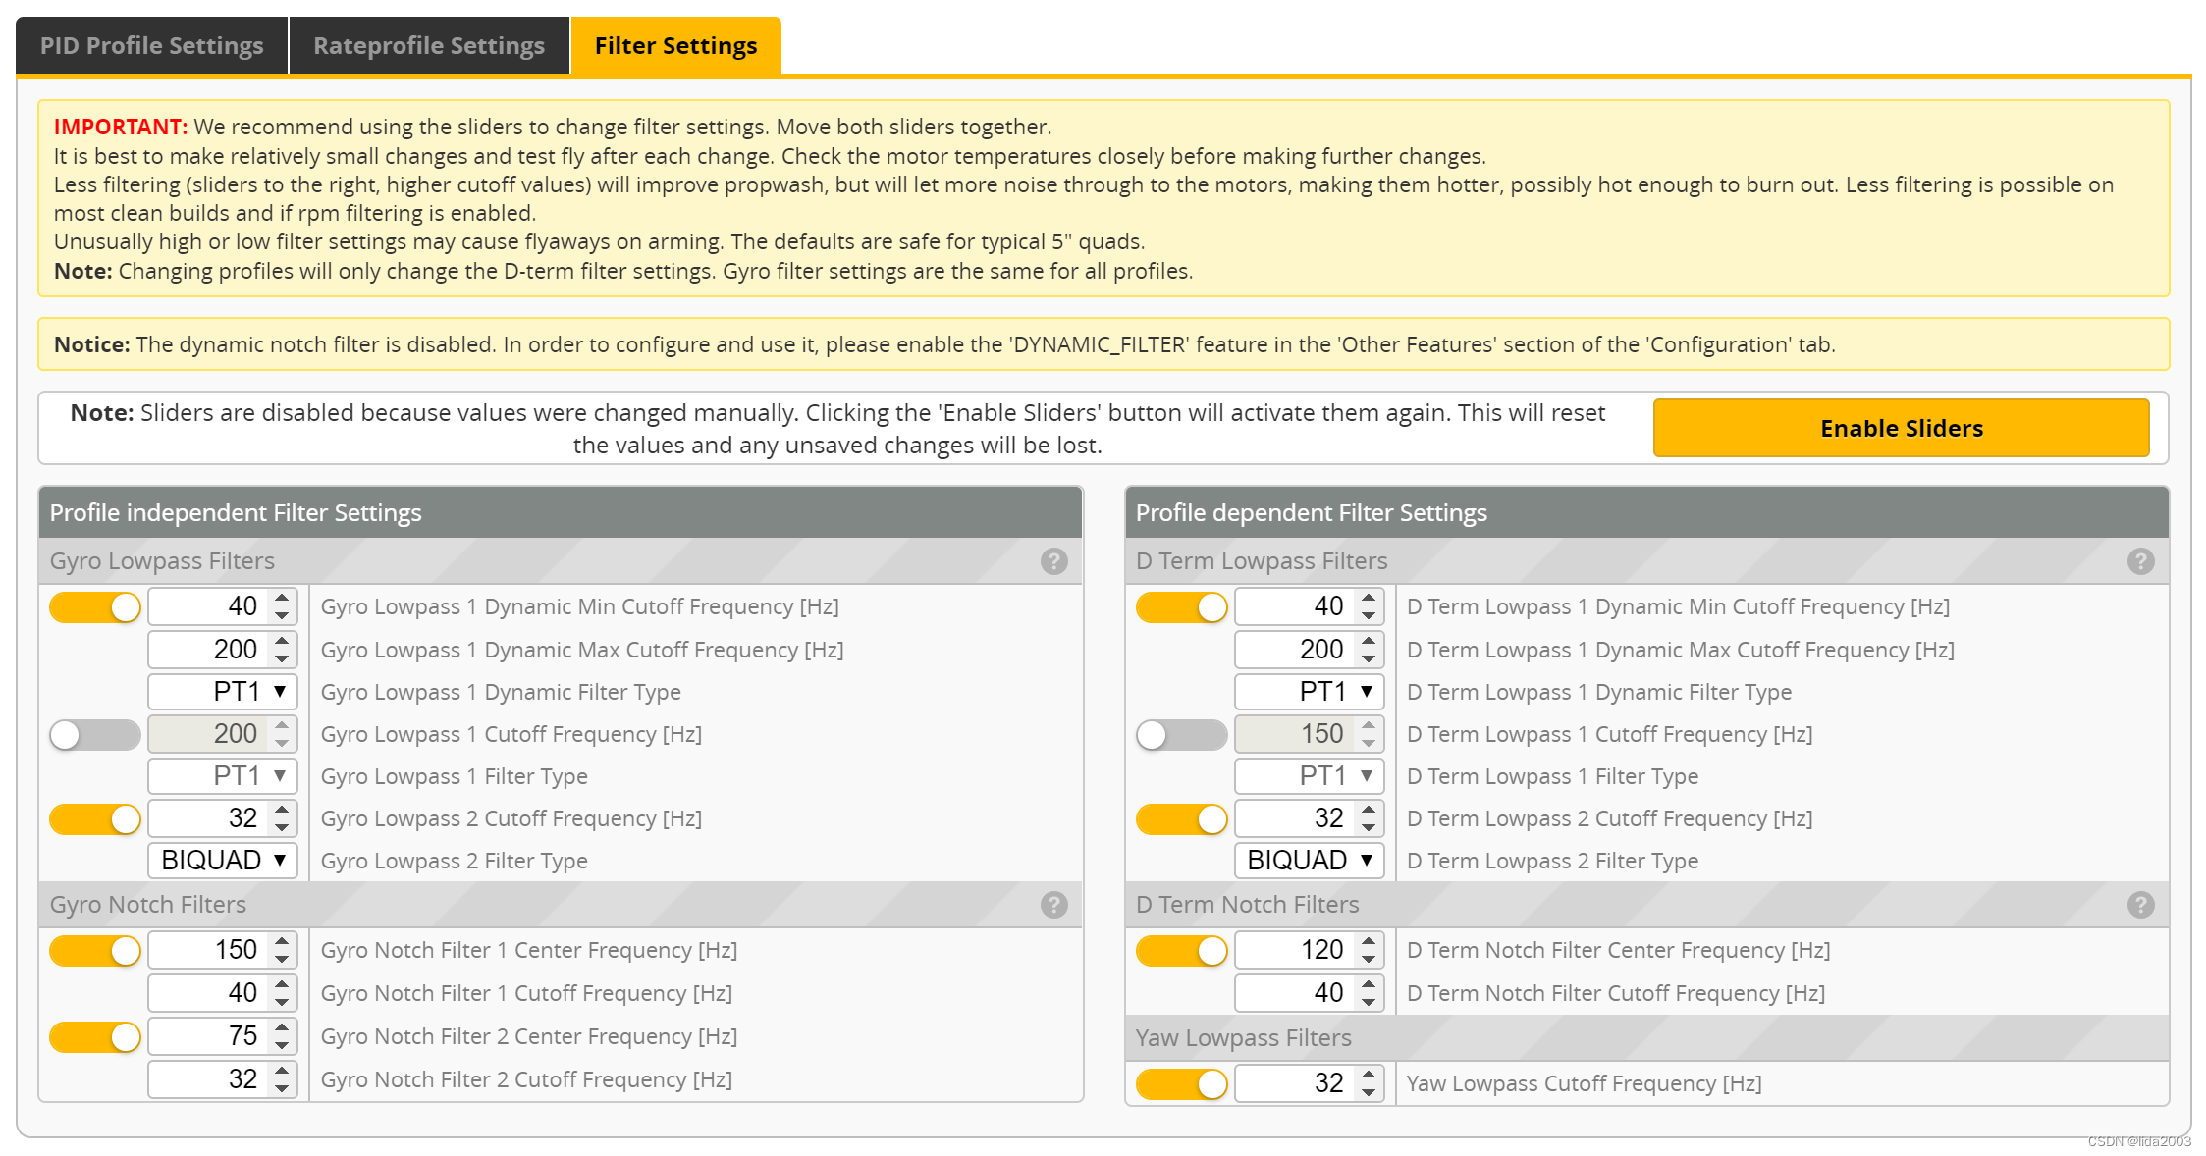Increase D Term Notch Filter Center Frequency
Screen dimensions: 2206x1156
(x=1369, y=941)
